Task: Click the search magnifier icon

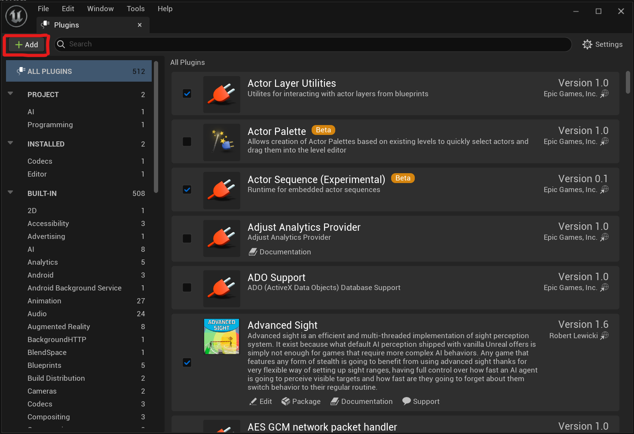Action: click(x=61, y=44)
